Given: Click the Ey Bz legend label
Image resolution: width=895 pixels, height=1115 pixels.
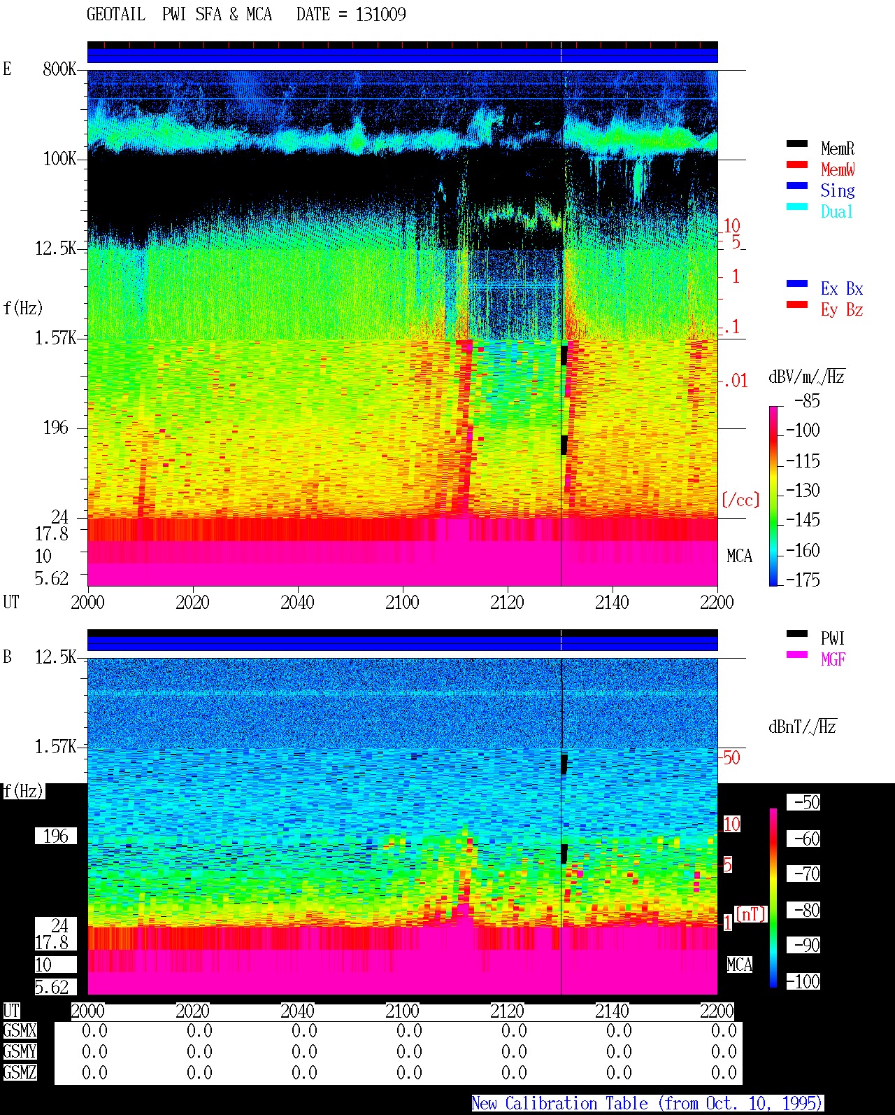Looking at the screenshot, I should pos(842,309).
